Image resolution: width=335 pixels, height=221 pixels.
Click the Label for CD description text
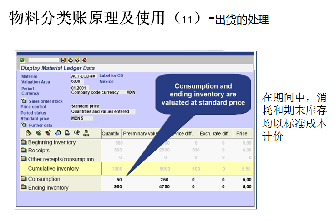[112, 75]
